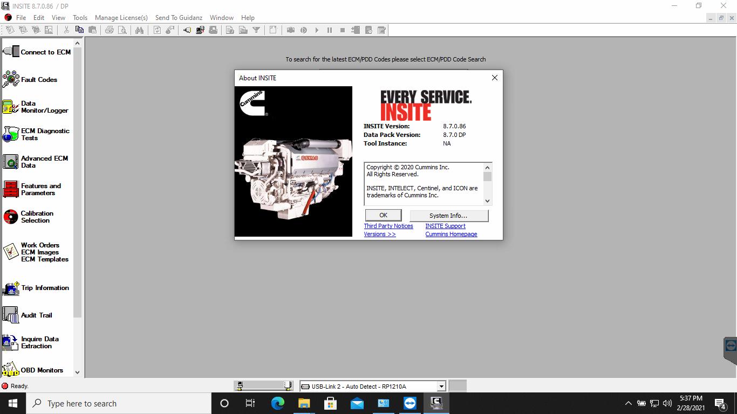Image resolution: width=737 pixels, height=414 pixels.
Task: Open Calibration Selection
Action: [x=28, y=217]
